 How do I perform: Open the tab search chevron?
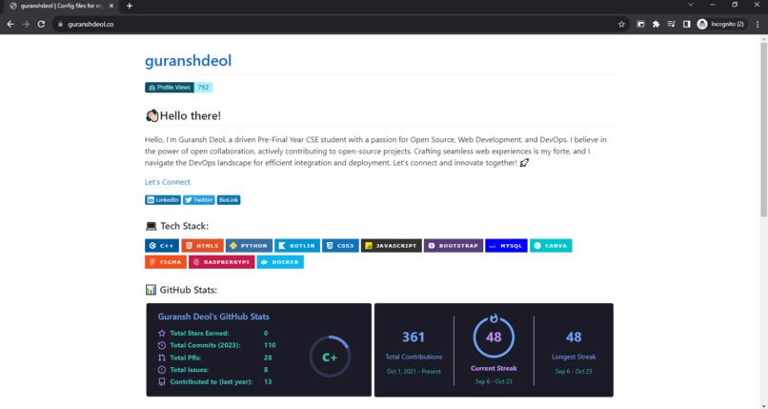point(691,5)
